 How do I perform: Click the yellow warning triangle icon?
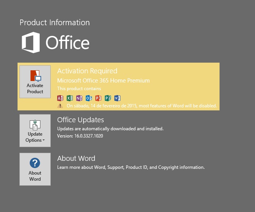coord(60,106)
